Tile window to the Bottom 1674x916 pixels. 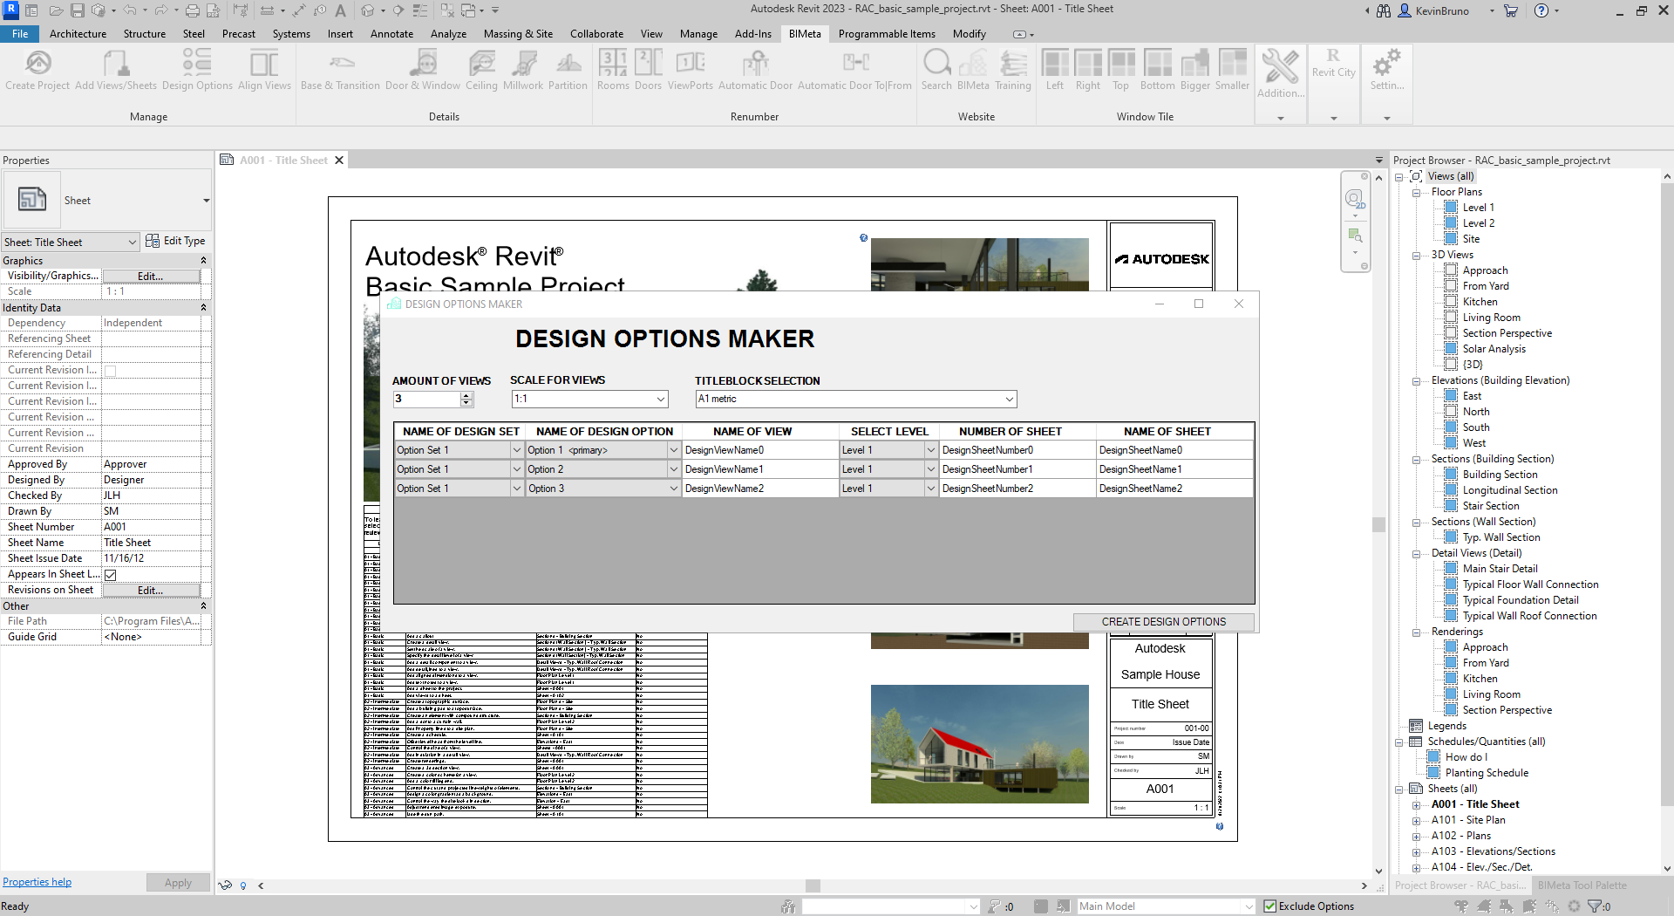click(x=1157, y=70)
